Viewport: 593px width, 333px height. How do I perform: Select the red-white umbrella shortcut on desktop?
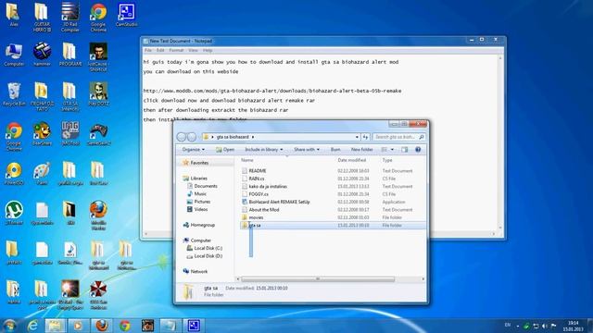pyautogui.click(x=98, y=295)
